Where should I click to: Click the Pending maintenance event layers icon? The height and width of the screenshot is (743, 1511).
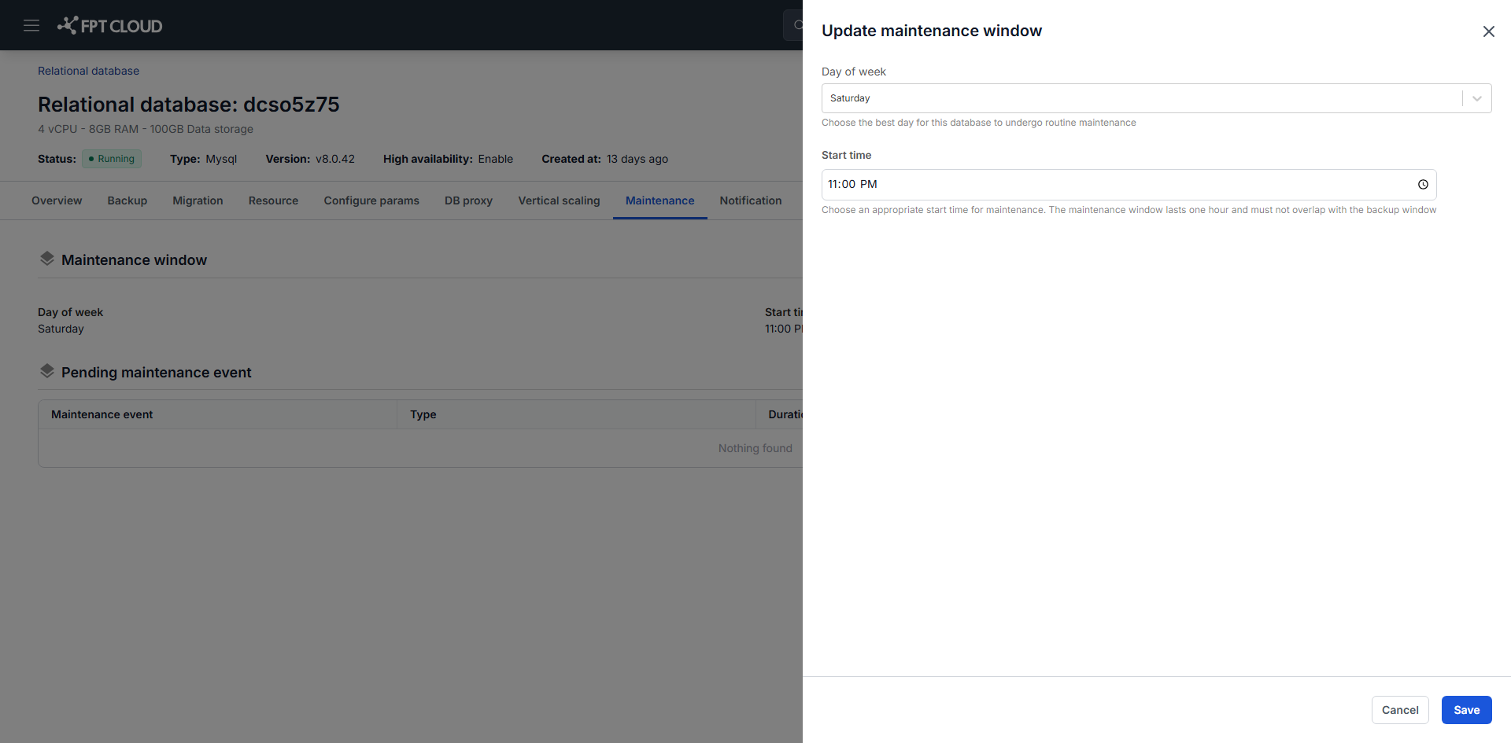pos(47,371)
